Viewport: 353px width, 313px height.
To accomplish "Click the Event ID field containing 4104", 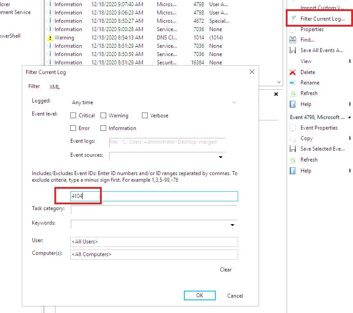I will (x=154, y=197).
